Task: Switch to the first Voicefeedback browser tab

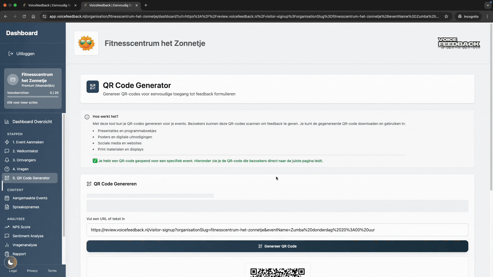Action: click(x=49, y=5)
